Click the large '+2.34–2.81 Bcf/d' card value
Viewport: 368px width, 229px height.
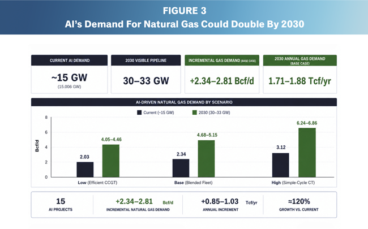coord(222,81)
